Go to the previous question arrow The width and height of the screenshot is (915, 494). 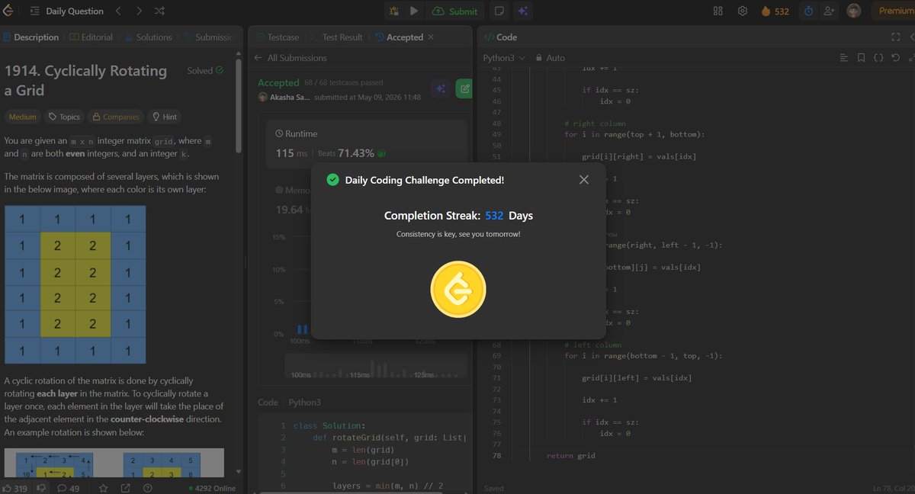point(118,11)
